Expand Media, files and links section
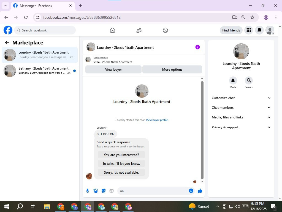Viewport: 282px width, 212px height. coord(241,117)
